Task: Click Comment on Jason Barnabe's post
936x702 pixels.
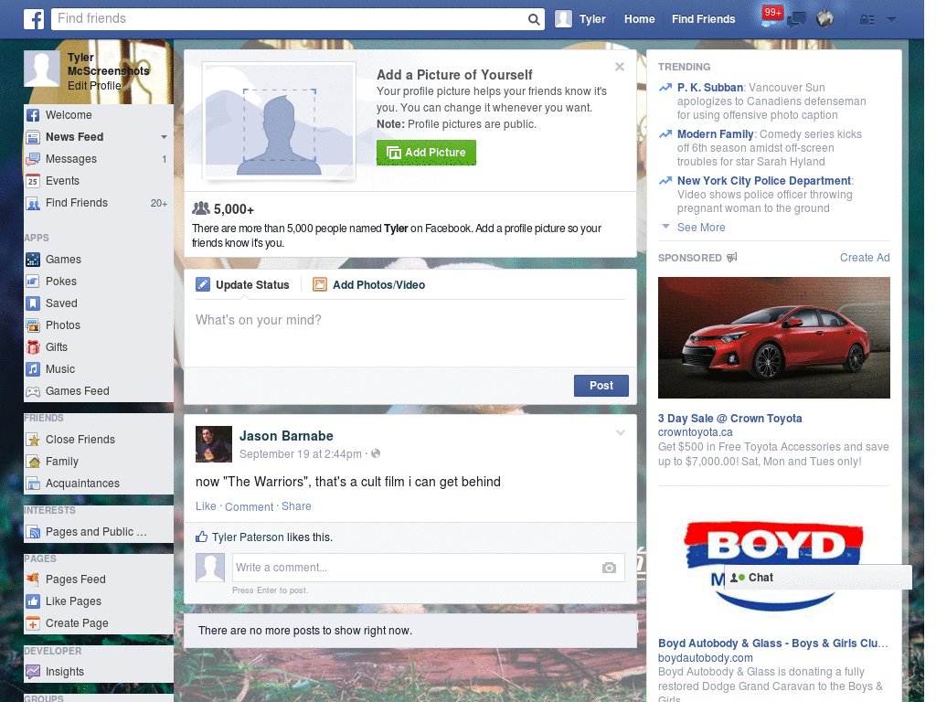Action: [x=249, y=506]
